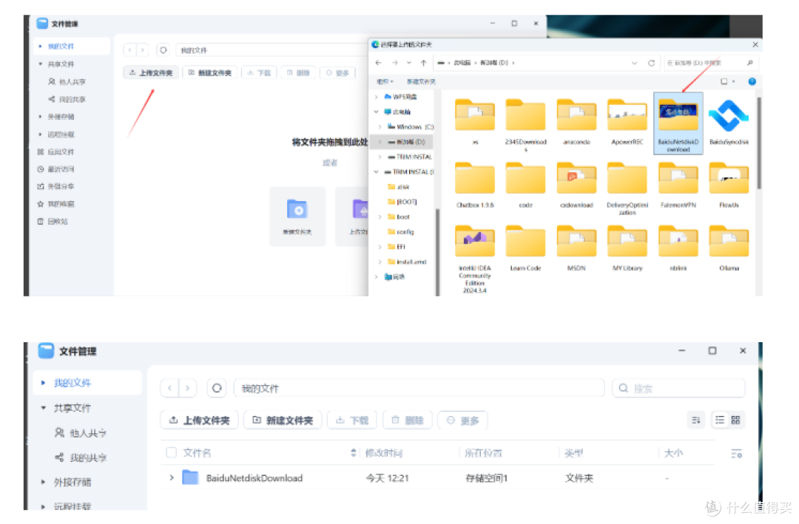Expand the BaiduNetdiskDownload row chevron
The width and height of the screenshot is (799, 524).
tap(172, 477)
